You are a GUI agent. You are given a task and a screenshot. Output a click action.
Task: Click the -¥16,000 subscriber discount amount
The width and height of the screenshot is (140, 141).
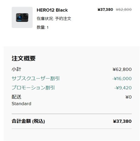[x=122, y=79]
